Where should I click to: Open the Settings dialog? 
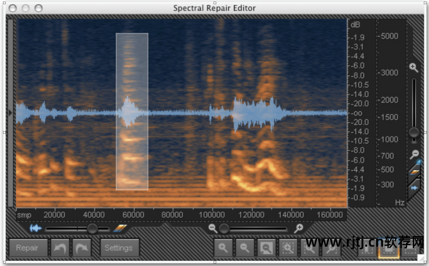(119, 248)
